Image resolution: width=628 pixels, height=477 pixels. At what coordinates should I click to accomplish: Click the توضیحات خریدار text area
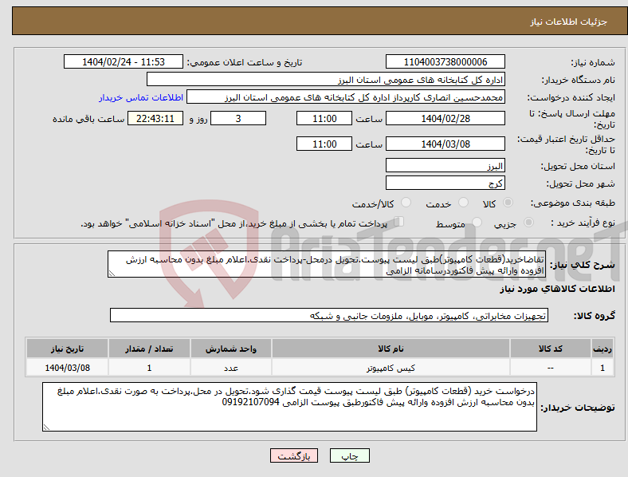[x=289, y=407]
